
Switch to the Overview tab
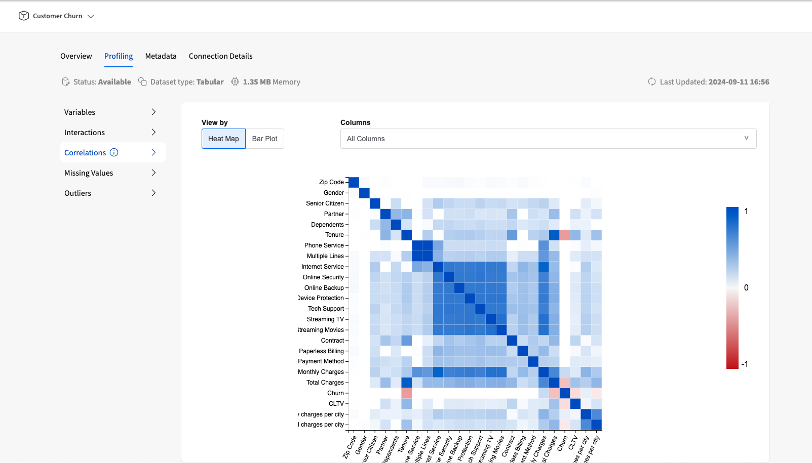tap(76, 56)
